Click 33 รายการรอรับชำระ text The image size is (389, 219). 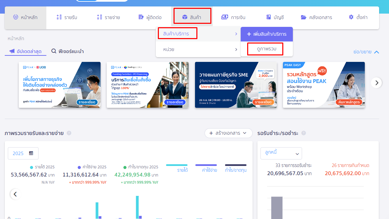pyautogui.click(x=294, y=165)
